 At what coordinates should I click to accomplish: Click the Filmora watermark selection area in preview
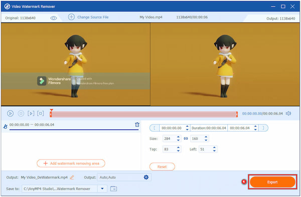coord(76,81)
